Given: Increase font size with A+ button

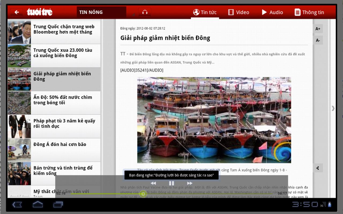Looking at the screenshot, I should [x=318, y=29].
